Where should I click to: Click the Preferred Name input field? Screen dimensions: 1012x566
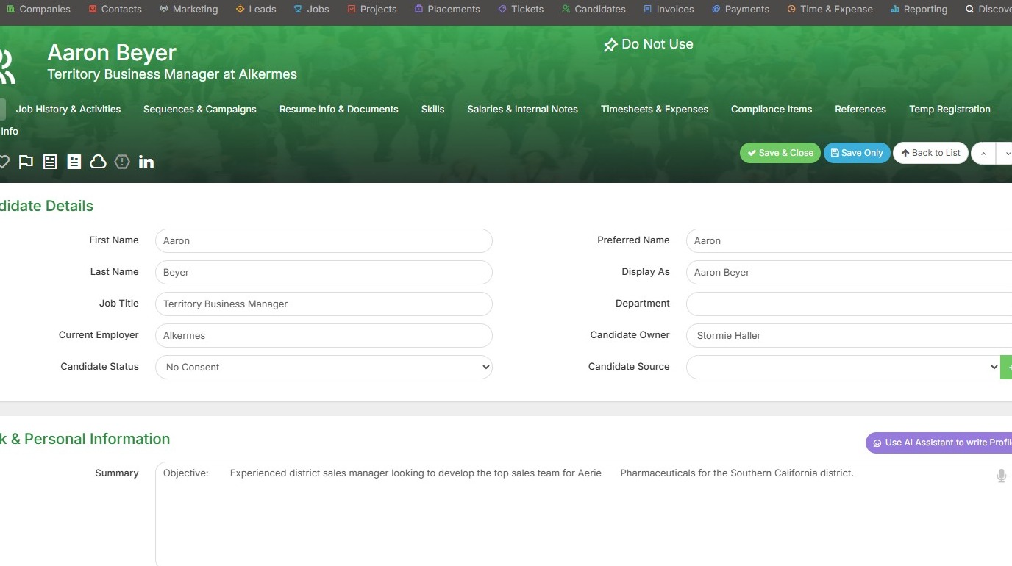[849, 240]
